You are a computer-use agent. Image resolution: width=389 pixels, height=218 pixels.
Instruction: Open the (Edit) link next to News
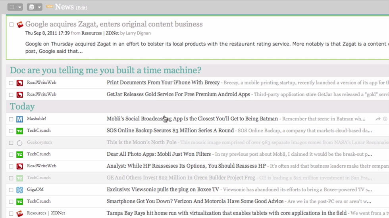(x=81, y=8)
